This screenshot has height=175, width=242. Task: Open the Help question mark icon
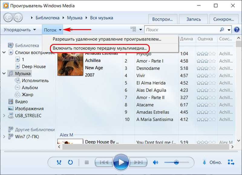[237, 29]
